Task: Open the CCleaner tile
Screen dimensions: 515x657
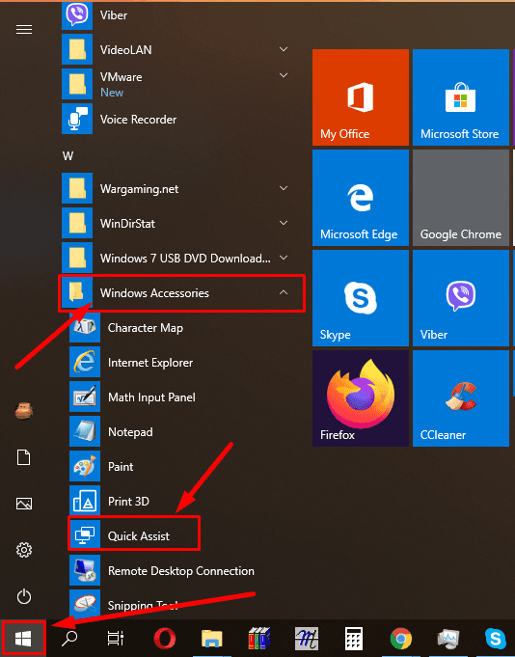Action: point(461,398)
